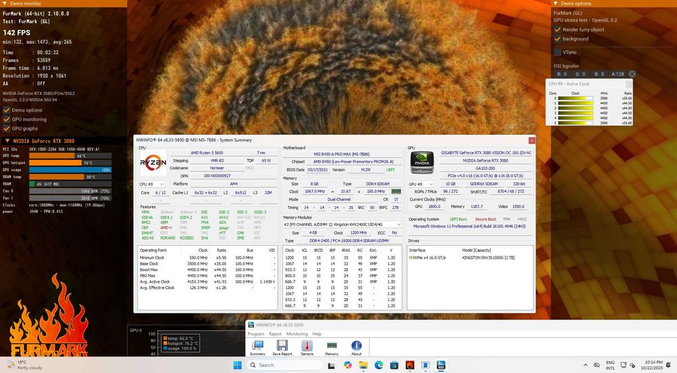Click the Windows taskbar Search box
677x373 pixels.
284,366
